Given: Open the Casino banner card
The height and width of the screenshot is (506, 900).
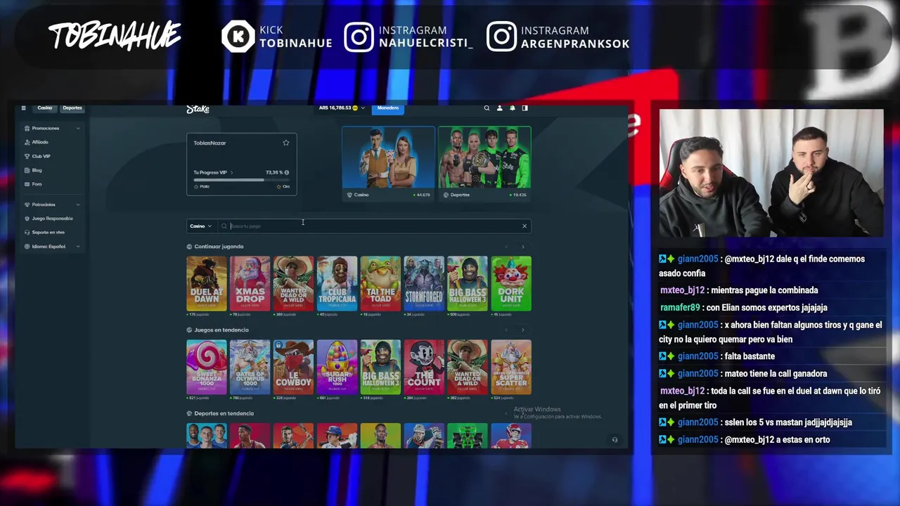Looking at the screenshot, I should point(388,163).
